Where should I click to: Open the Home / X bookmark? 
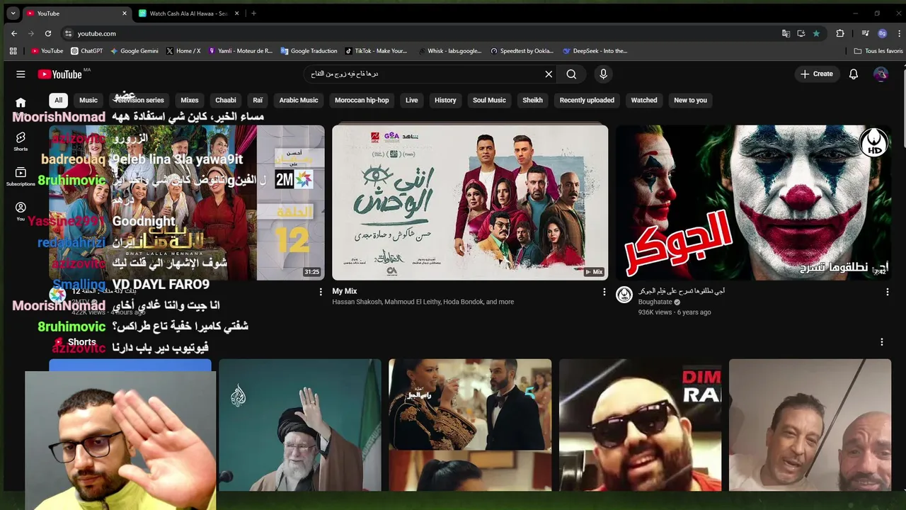(183, 51)
